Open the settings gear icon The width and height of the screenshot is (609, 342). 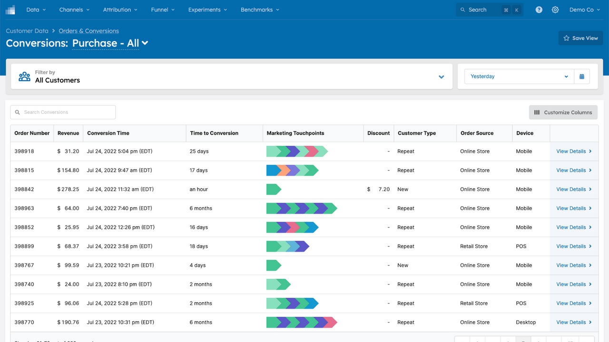point(555,9)
